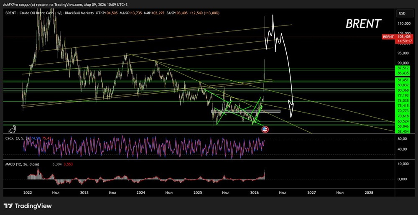Click the bar countdown timer 14:50:17

tap(404, 41)
